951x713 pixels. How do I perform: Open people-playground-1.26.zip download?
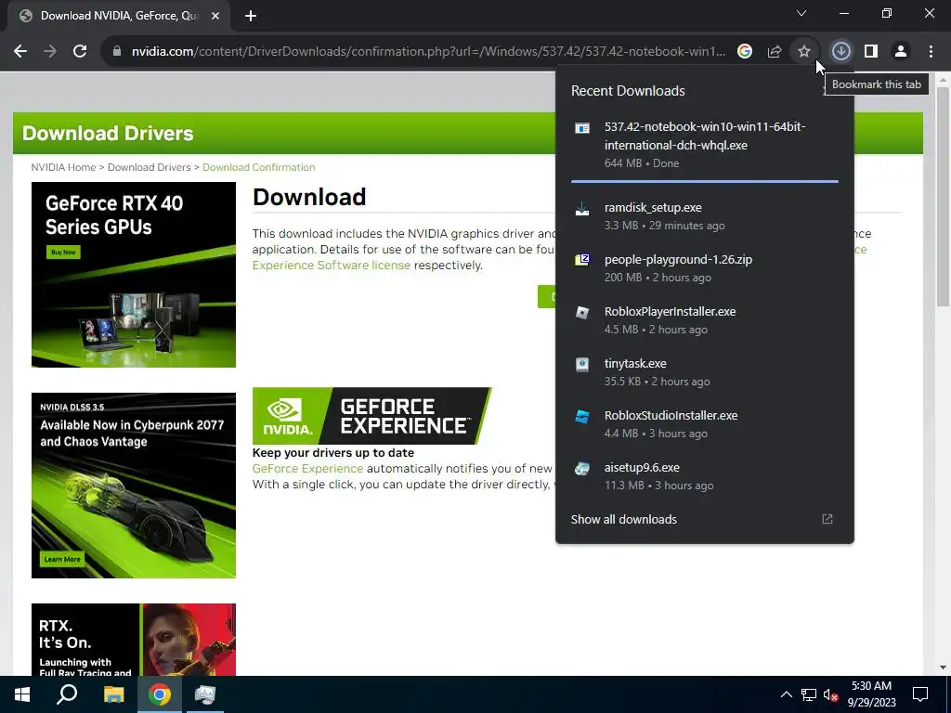(x=705, y=268)
